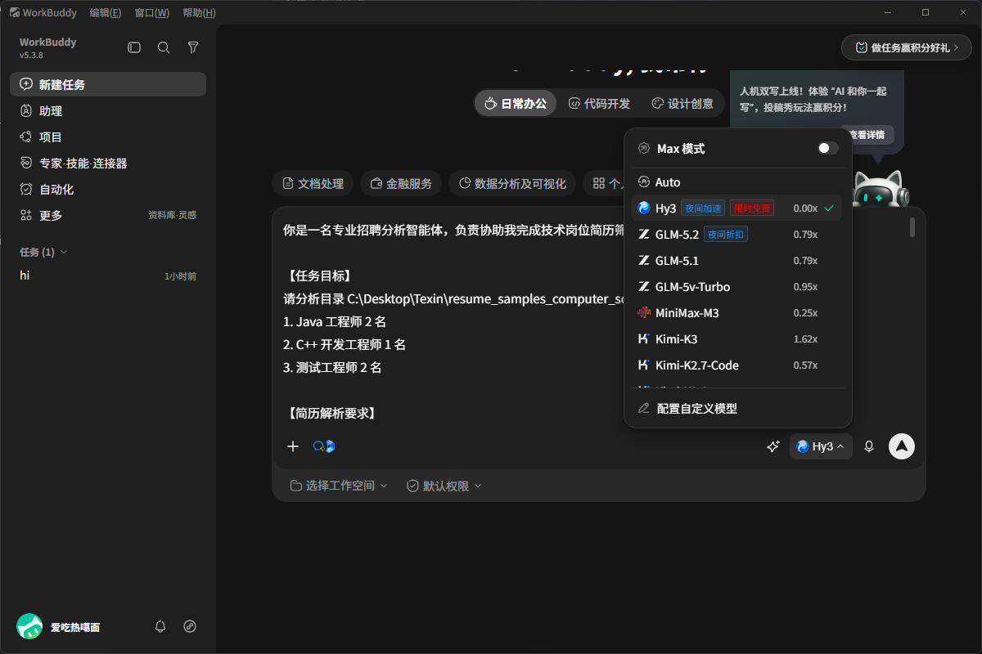
Task: Select the GLM-5v-Turbo model
Action: click(736, 287)
